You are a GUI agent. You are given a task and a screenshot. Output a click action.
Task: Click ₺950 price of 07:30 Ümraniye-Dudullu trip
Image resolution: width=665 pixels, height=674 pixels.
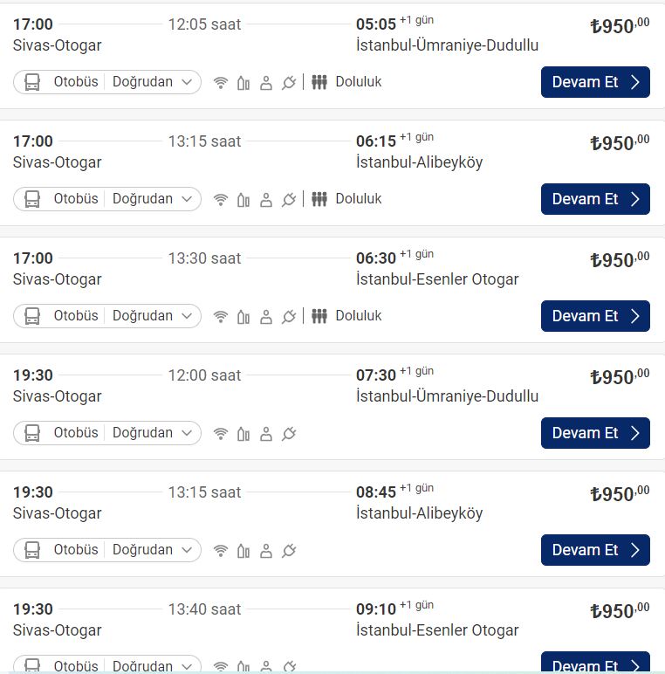(619, 377)
